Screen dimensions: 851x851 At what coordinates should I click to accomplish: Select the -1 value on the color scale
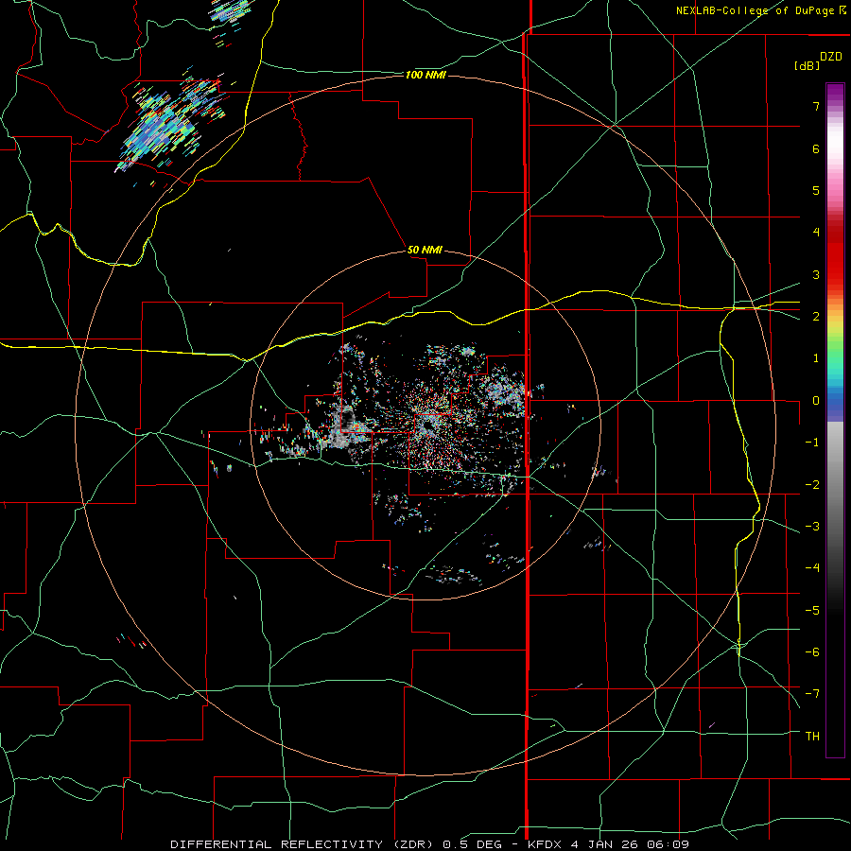812,443
